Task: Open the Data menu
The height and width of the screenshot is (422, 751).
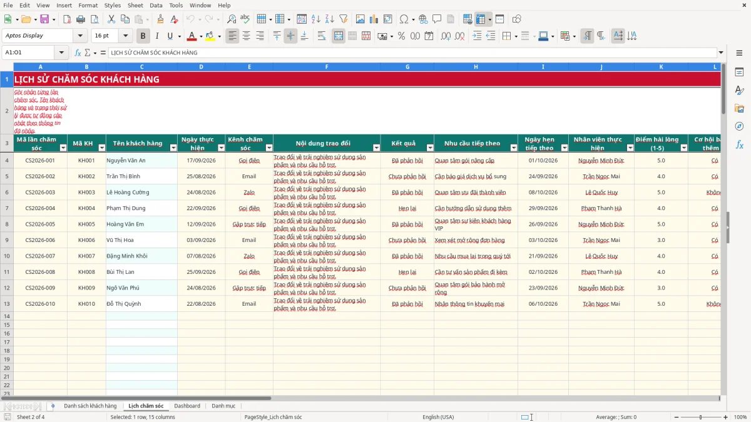Action: tap(156, 5)
